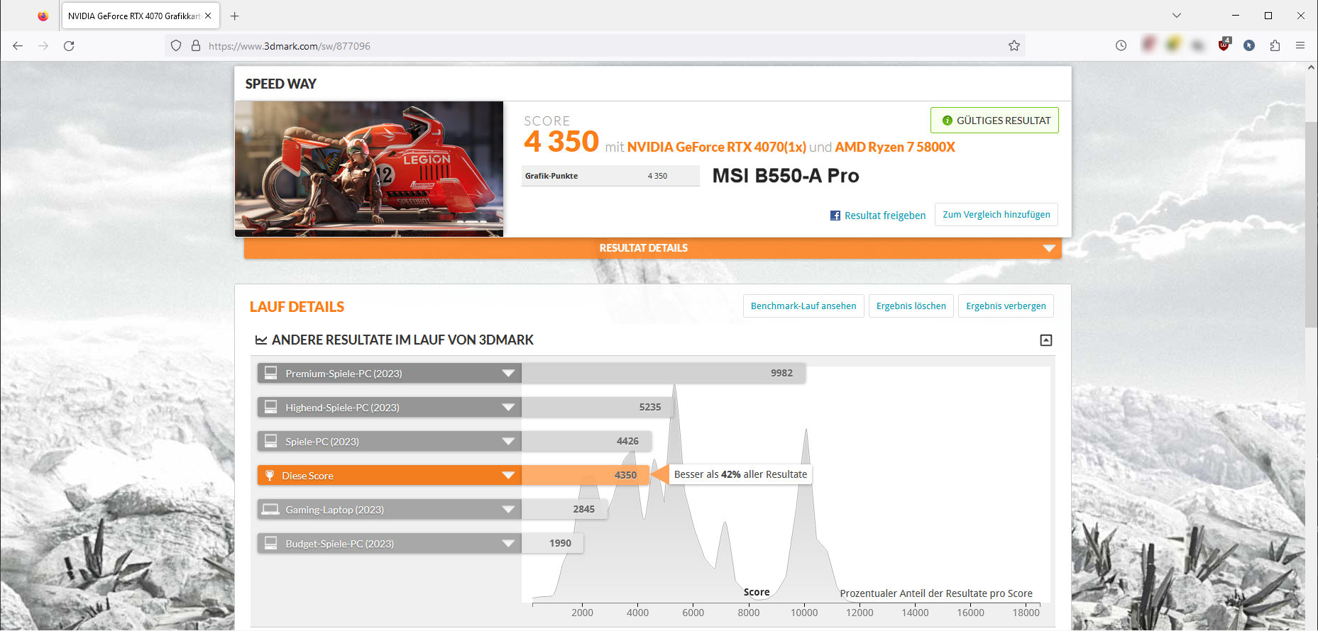1318x631 pixels.
Task: Expand Gaming-Laptop (2023) dropdown arrow
Action: click(508, 509)
